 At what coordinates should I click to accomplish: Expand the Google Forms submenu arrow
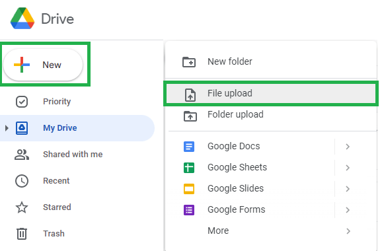tap(348, 210)
